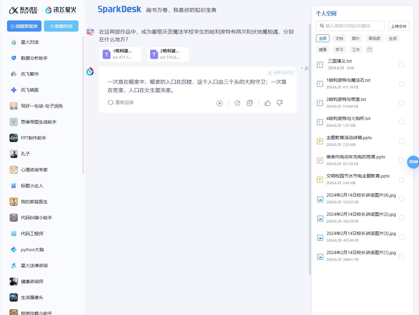Open the 讯飞智作 assistant icon

(14, 74)
